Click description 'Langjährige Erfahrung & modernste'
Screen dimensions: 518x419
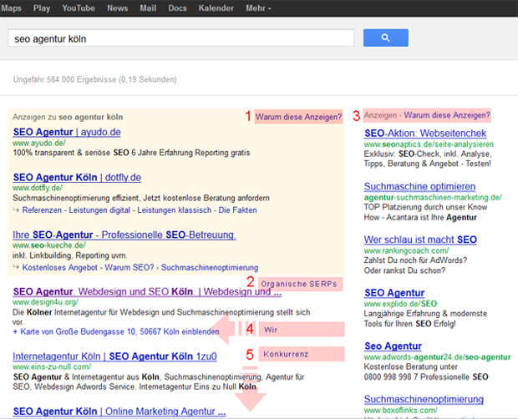[x=425, y=314]
